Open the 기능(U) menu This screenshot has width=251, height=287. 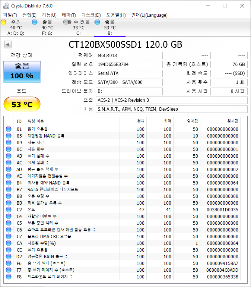coord(49,15)
